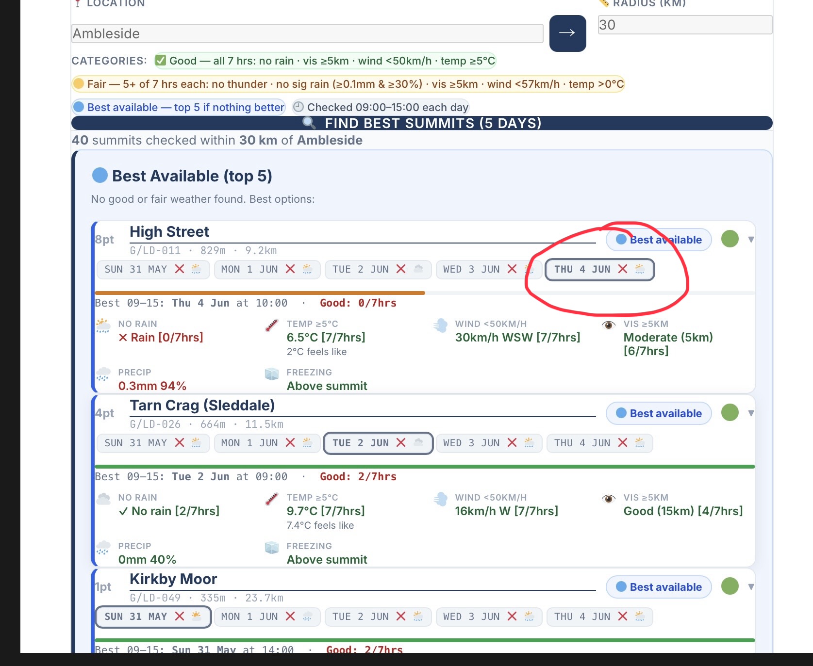Click the magnifier icon in Find Best Summits

(309, 123)
